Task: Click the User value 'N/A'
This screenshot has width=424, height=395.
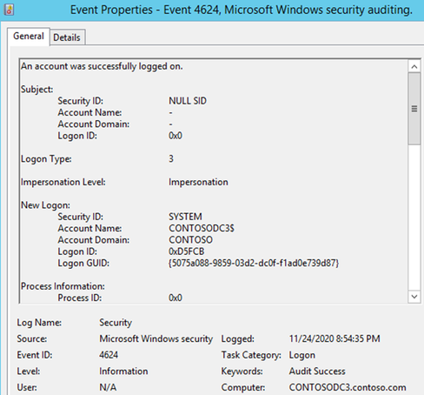Action: [x=108, y=387]
